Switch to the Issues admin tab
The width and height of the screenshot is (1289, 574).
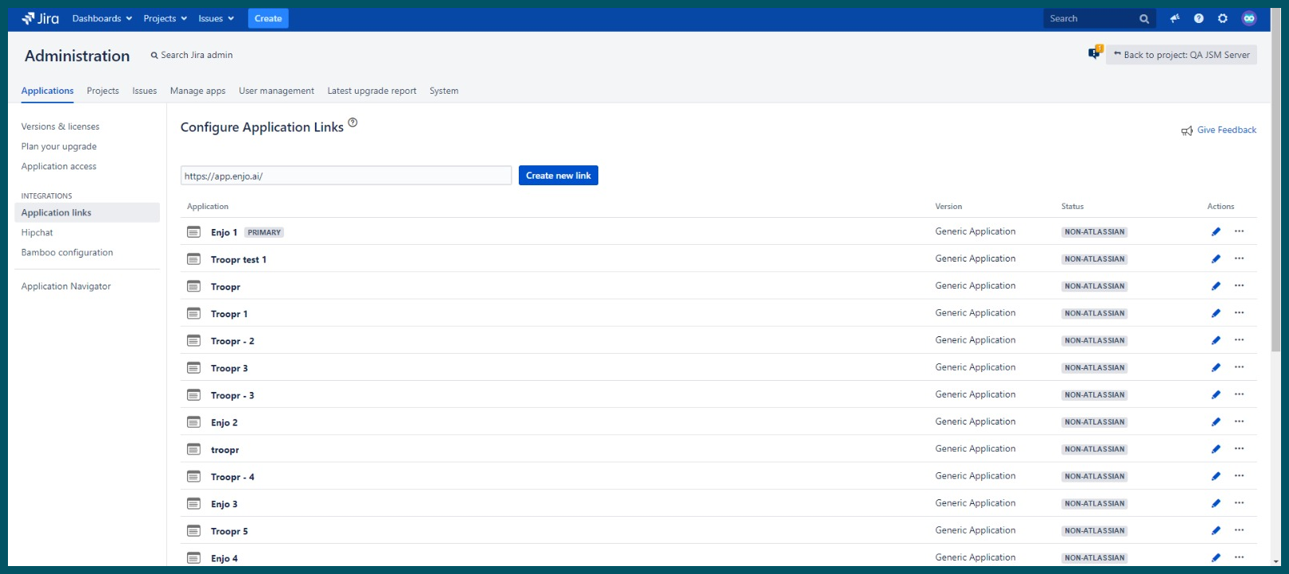145,91
